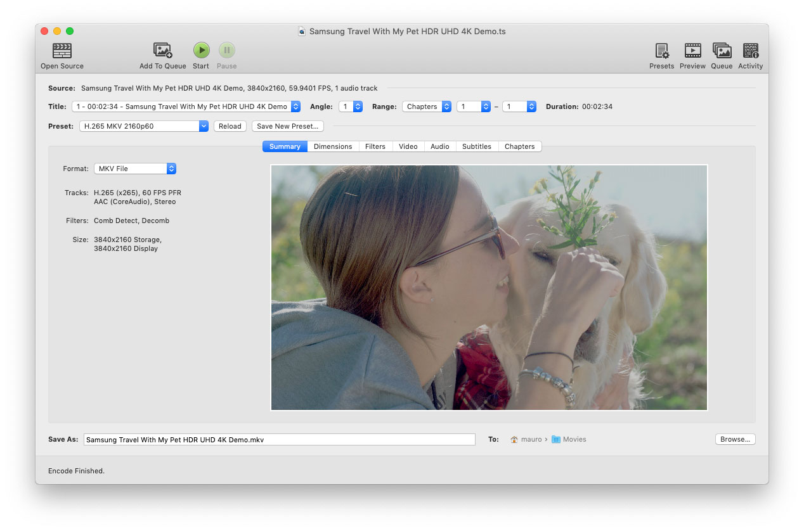
Task: Open the Activity log icon
Action: coord(751,51)
